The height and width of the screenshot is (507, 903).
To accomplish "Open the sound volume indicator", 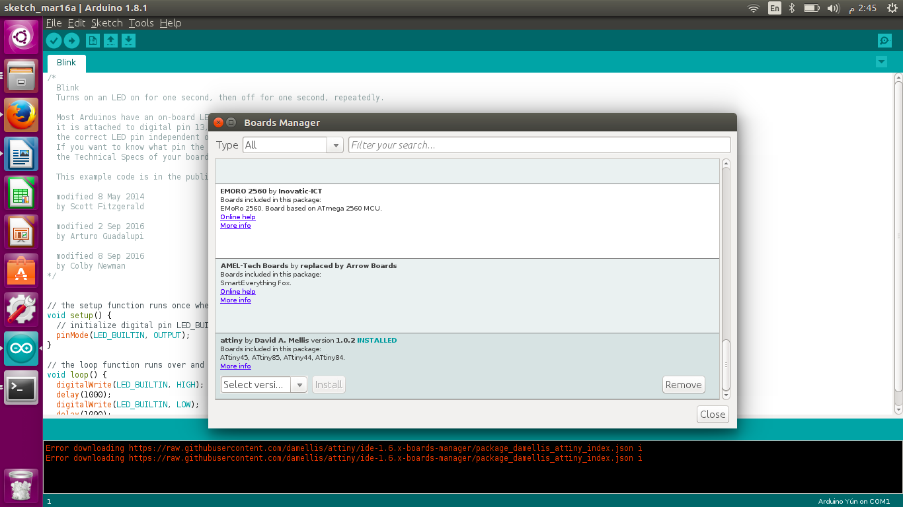I will 833,8.
